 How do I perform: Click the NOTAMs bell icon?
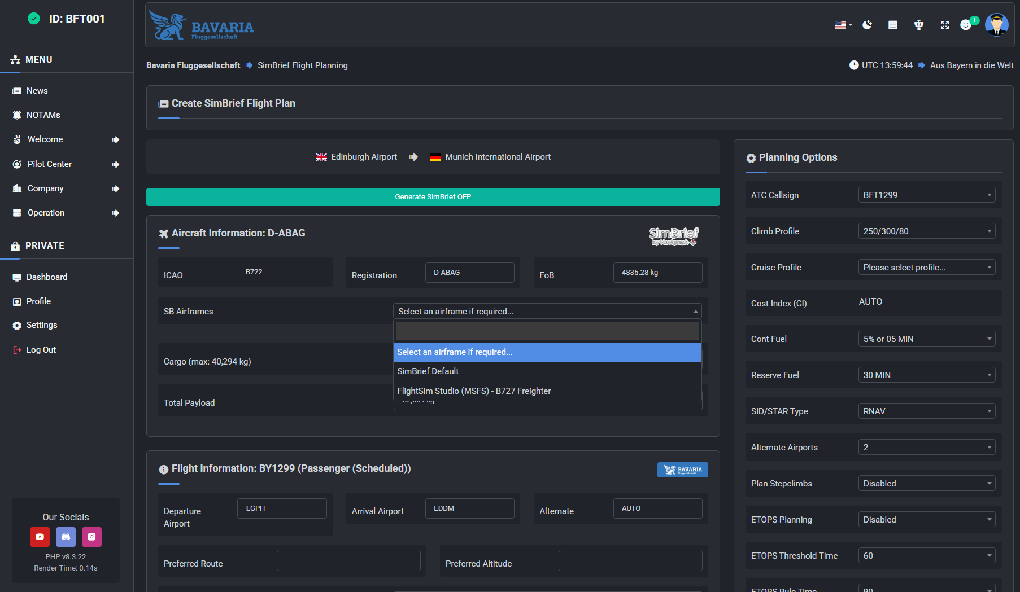coord(17,115)
